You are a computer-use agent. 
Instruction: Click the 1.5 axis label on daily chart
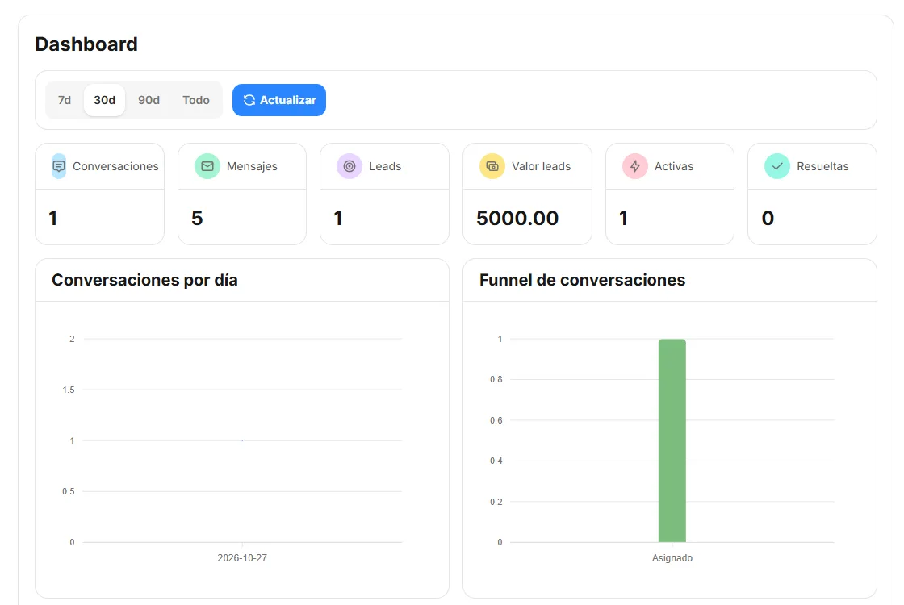pyautogui.click(x=69, y=390)
